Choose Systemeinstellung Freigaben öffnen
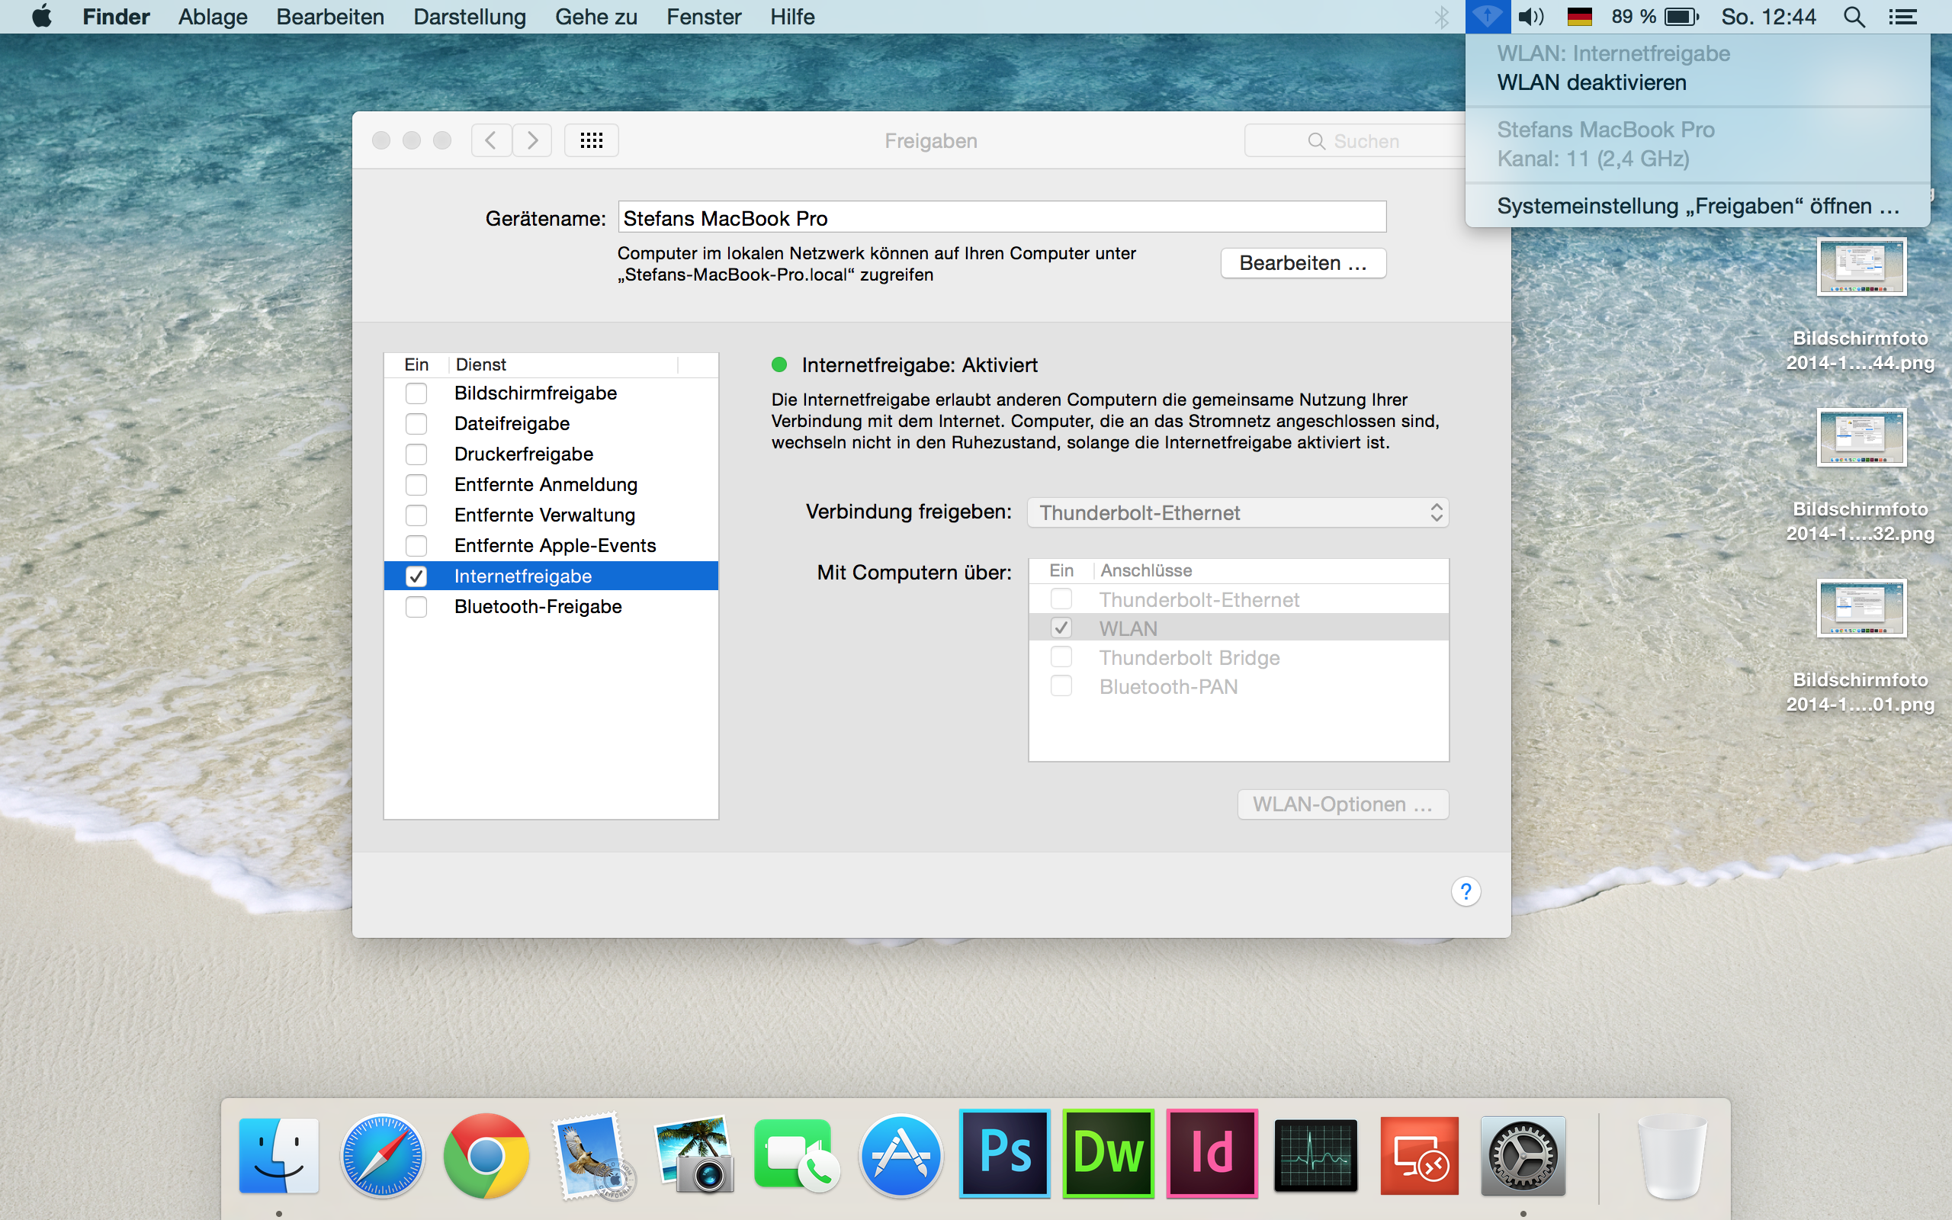This screenshot has width=1952, height=1220. (1697, 206)
